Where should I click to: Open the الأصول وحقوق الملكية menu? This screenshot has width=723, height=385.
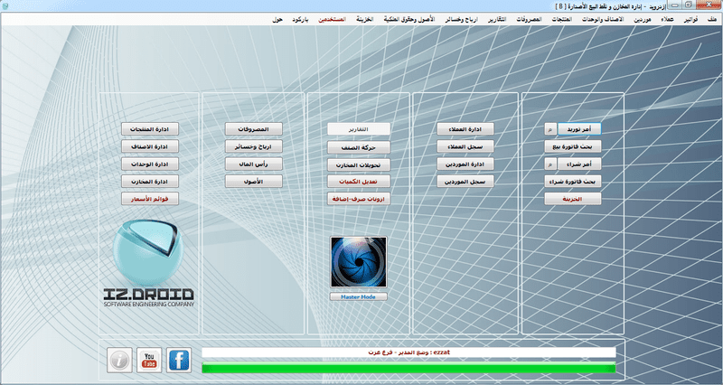[409, 19]
